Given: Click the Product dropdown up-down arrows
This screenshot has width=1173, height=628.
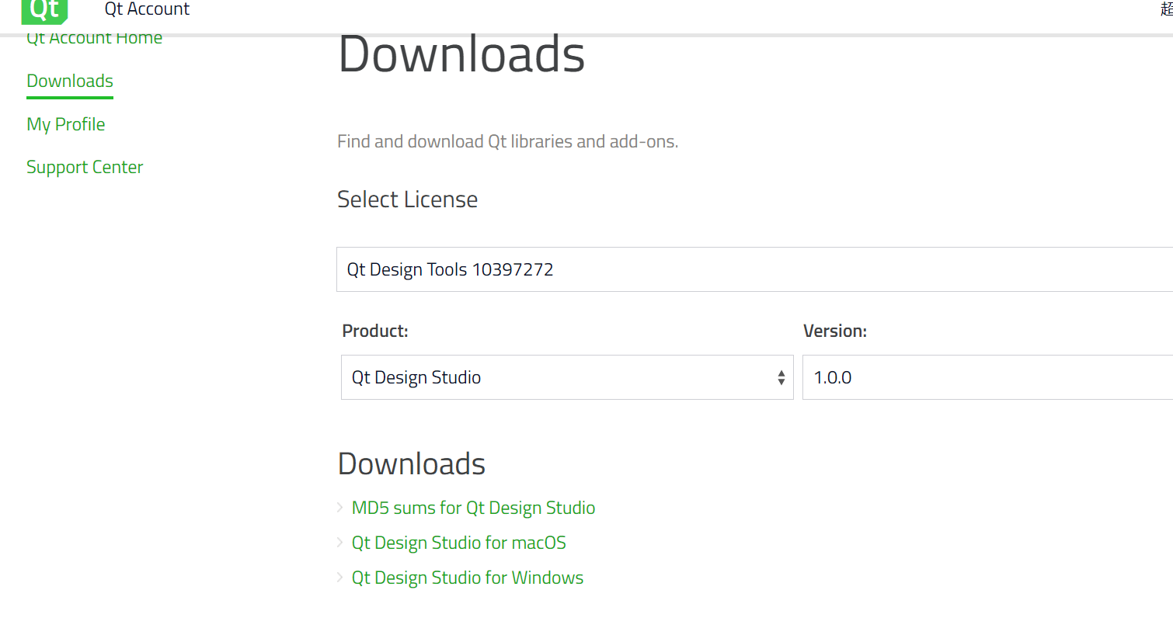Looking at the screenshot, I should click(x=781, y=378).
